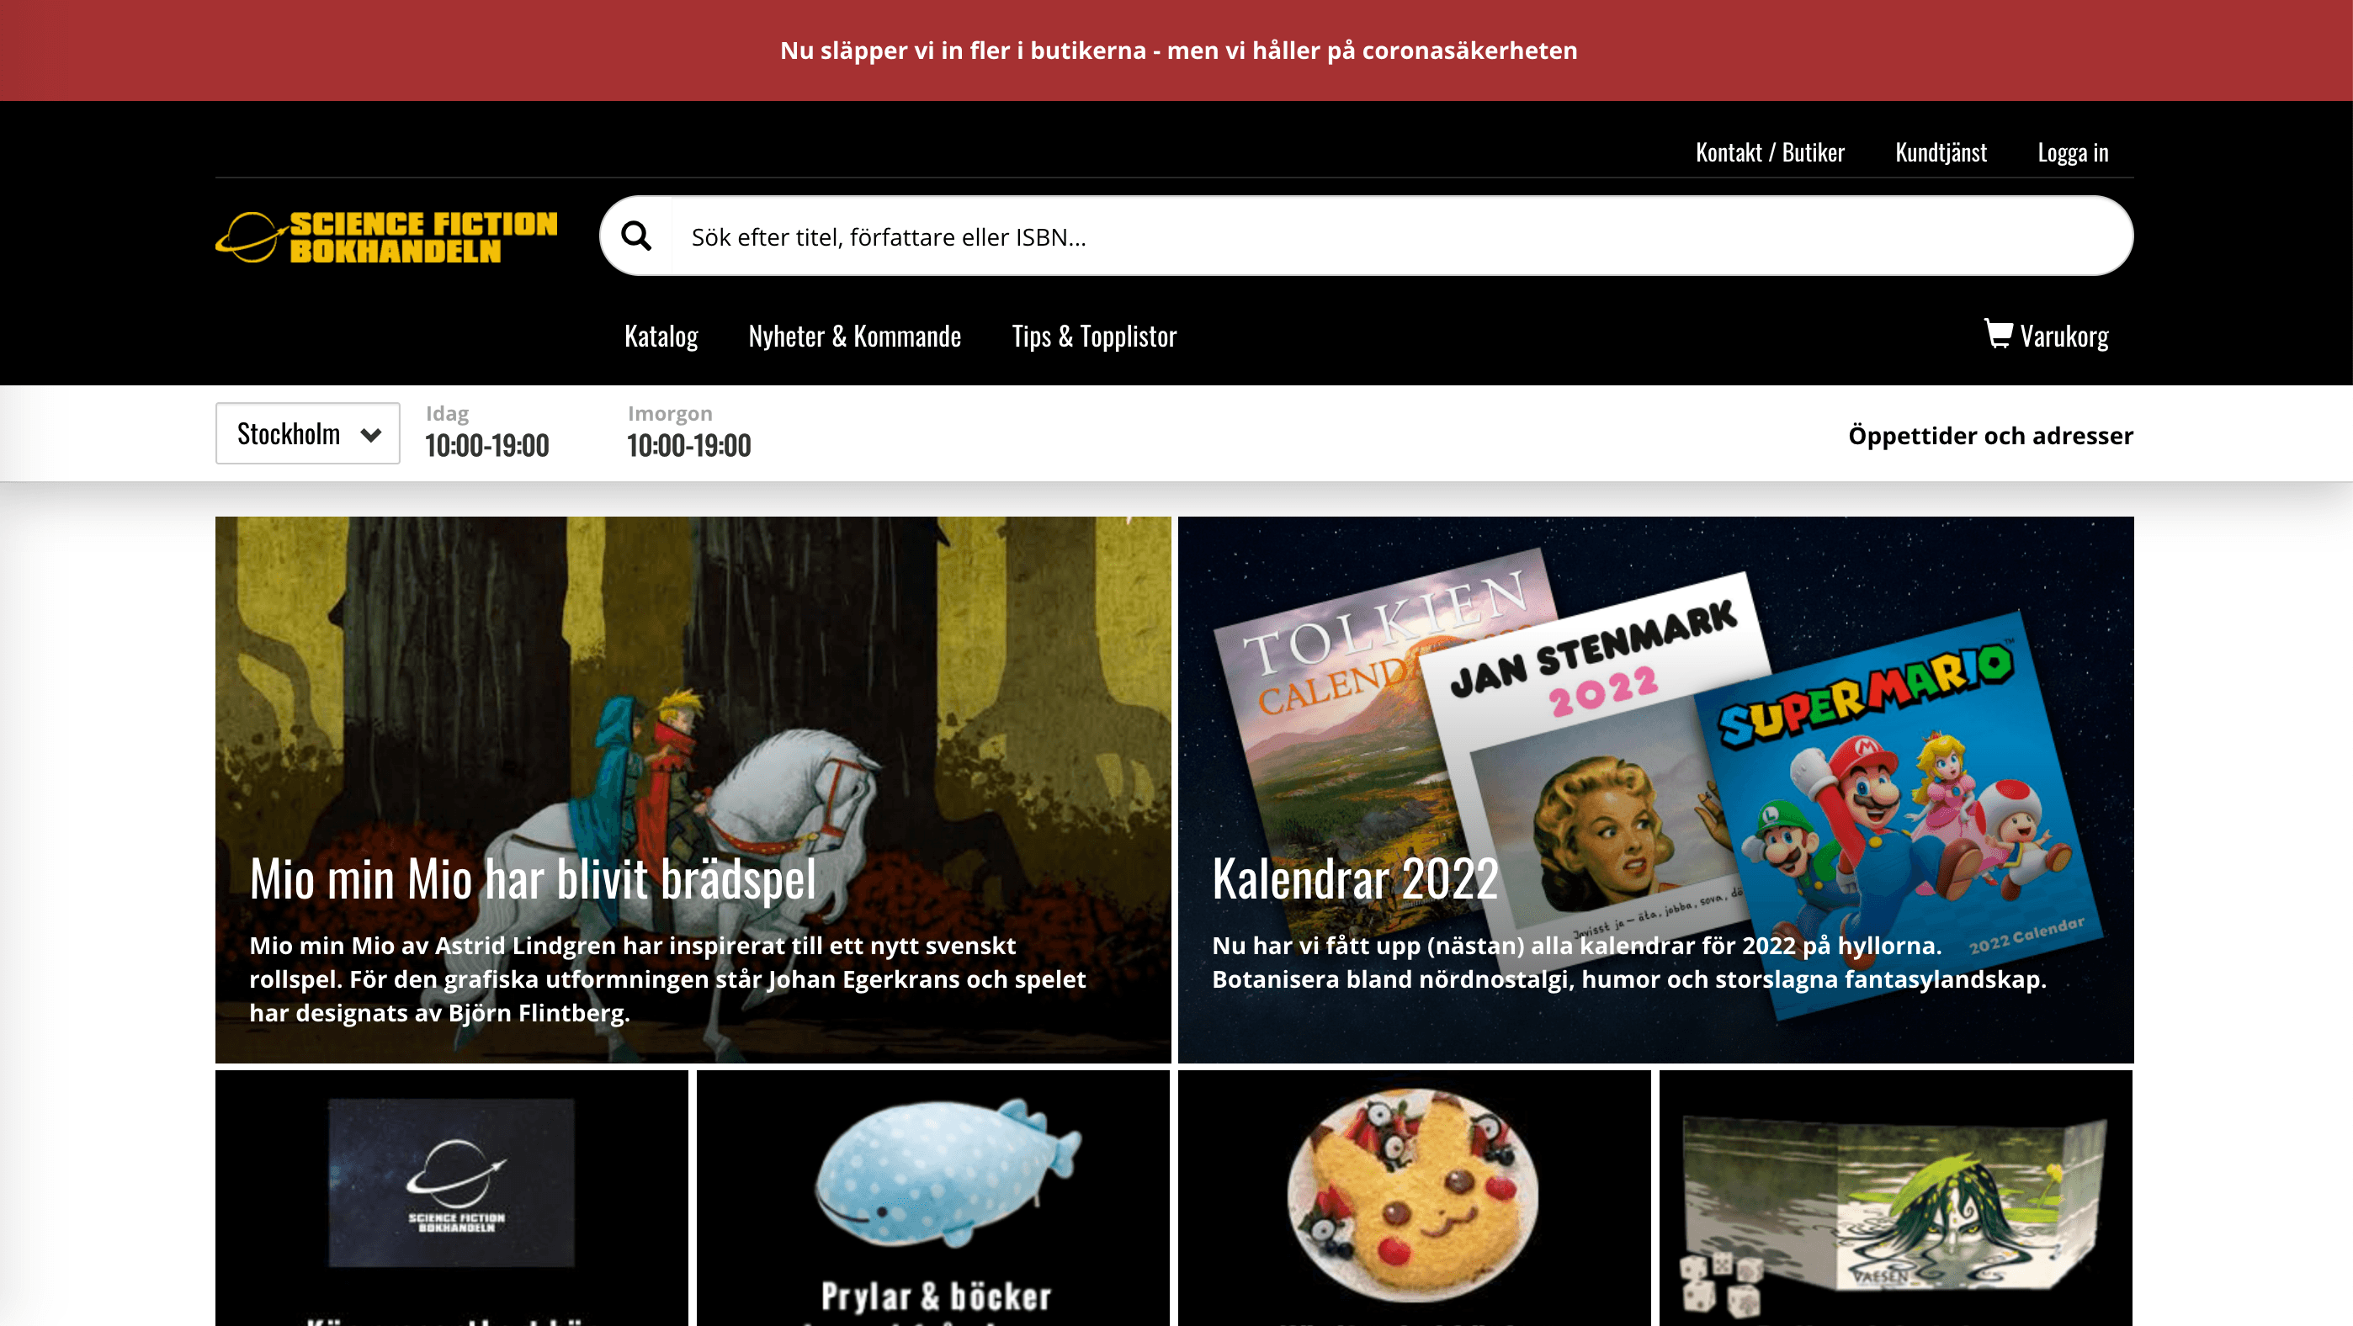Open Tips & Topplistor menu
Image resolution: width=2353 pixels, height=1326 pixels.
(x=1094, y=336)
